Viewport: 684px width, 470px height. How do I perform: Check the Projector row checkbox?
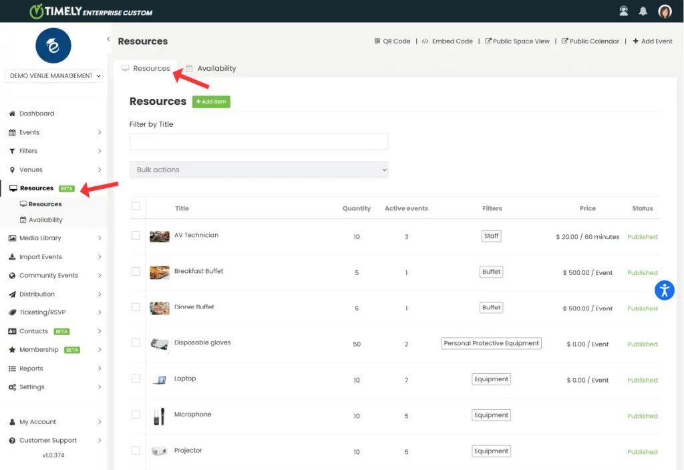pos(136,451)
